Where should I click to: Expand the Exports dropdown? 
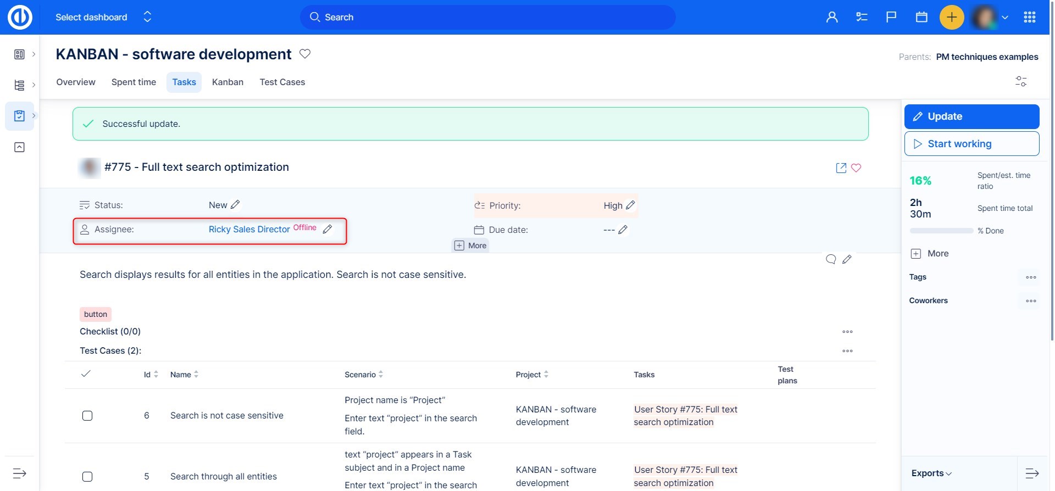pos(931,473)
